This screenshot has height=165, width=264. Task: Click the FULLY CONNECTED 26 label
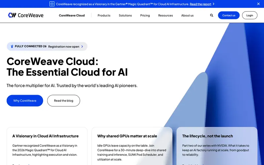(31, 46)
